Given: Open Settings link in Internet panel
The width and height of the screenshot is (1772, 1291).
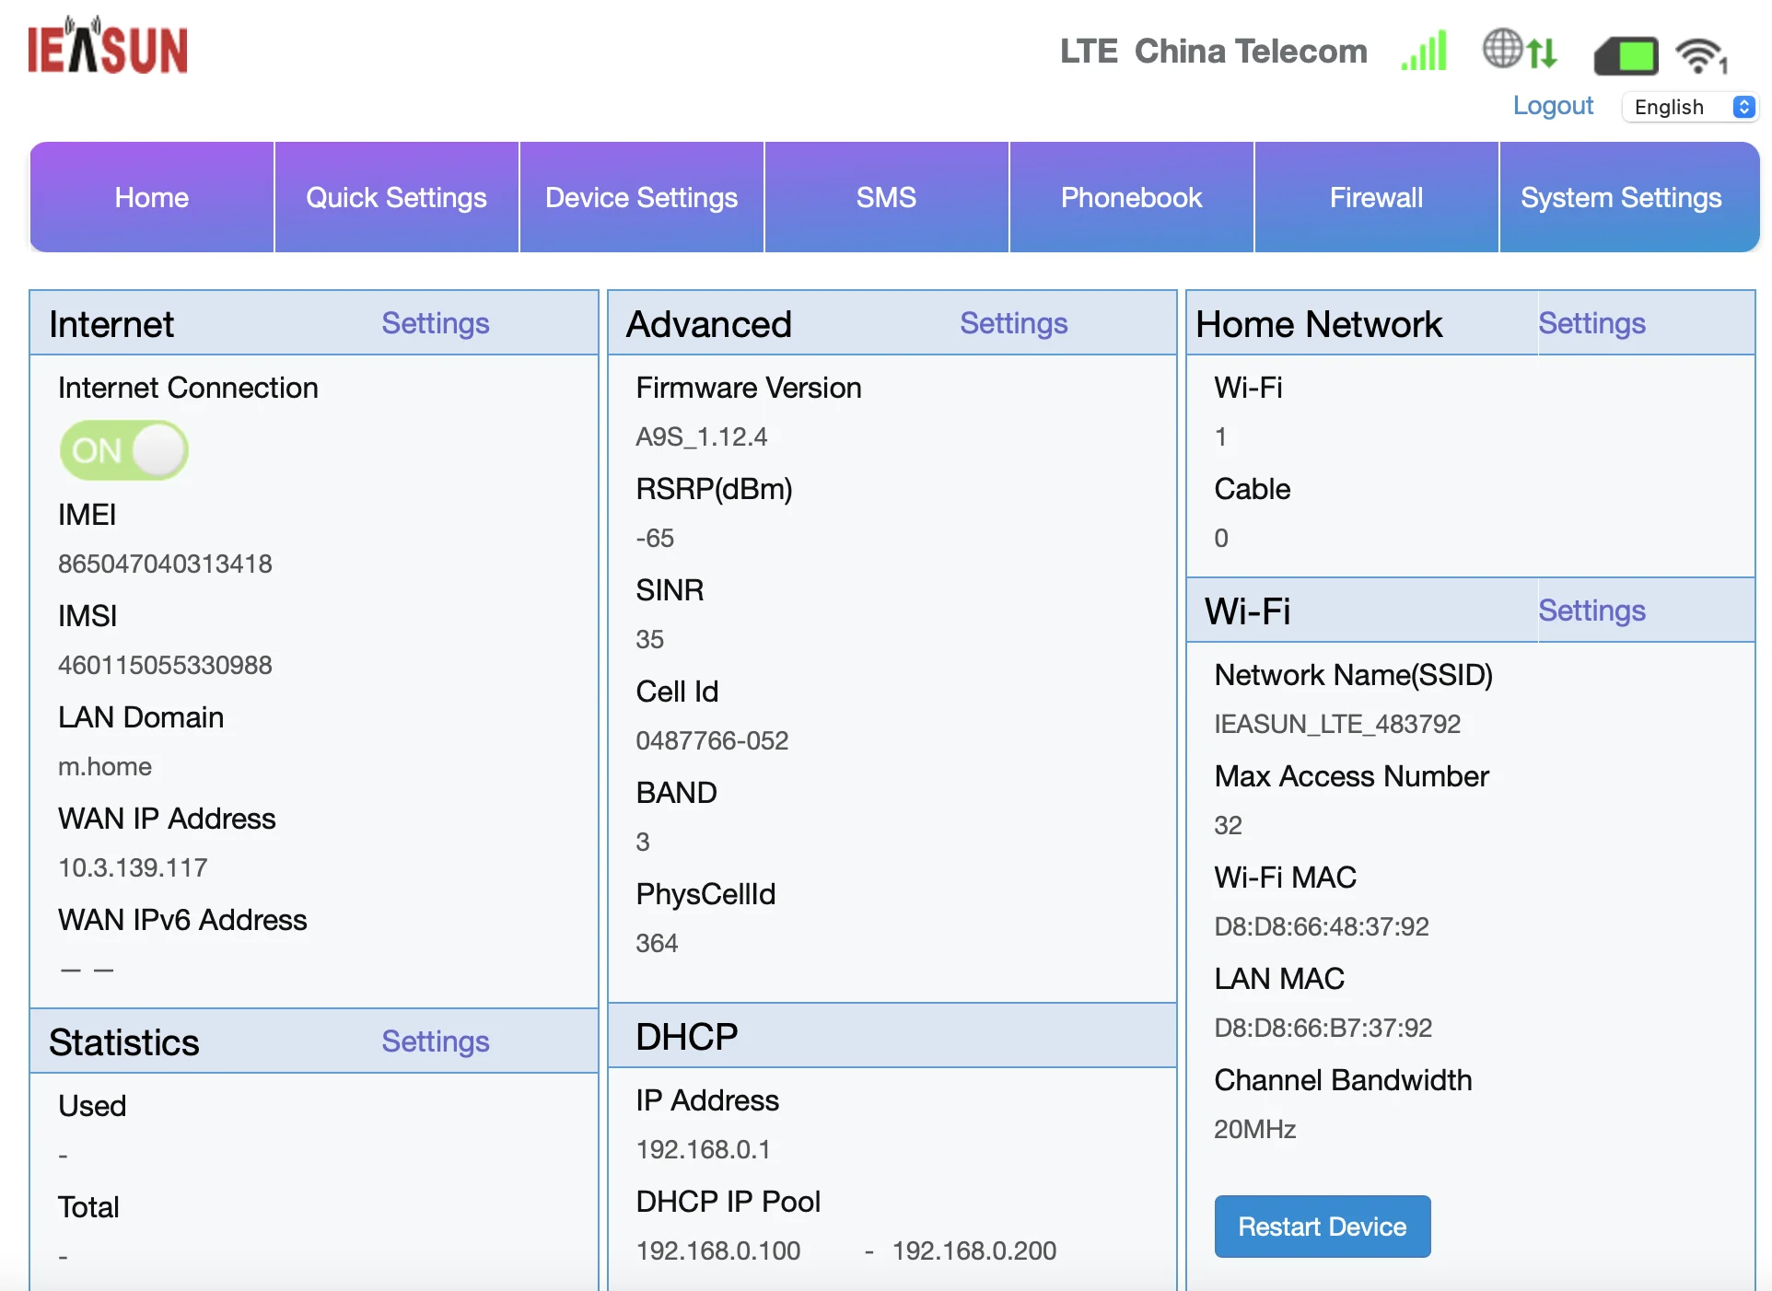Looking at the screenshot, I should [435, 323].
